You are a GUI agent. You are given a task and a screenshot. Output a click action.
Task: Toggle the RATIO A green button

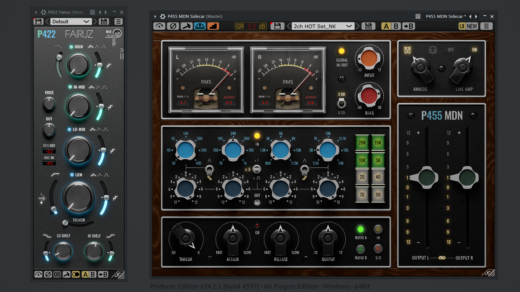pyautogui.click(x=360, y=229)
